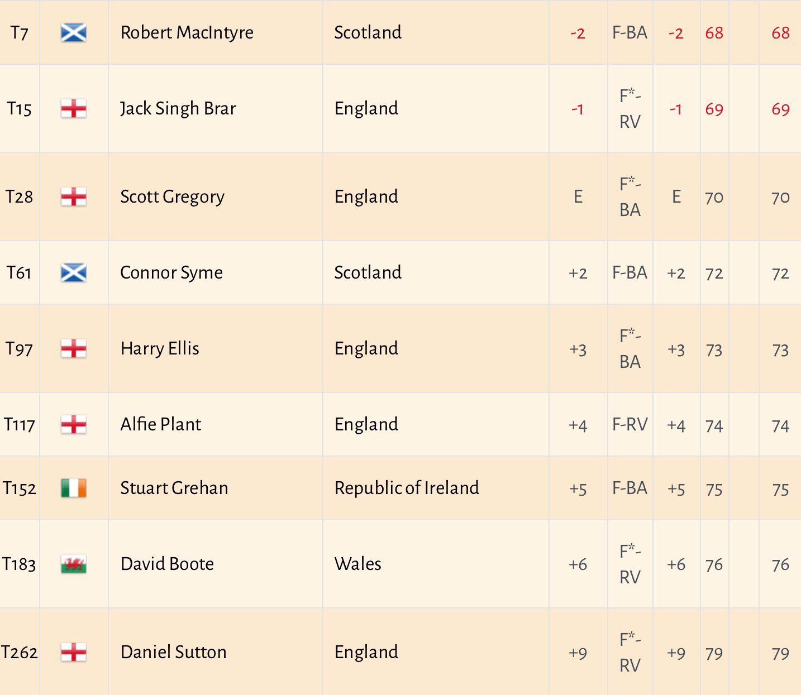Viewport: 801px width, 695px height.
Task: Open Connor Syme player entry
Action: (171, 273)
